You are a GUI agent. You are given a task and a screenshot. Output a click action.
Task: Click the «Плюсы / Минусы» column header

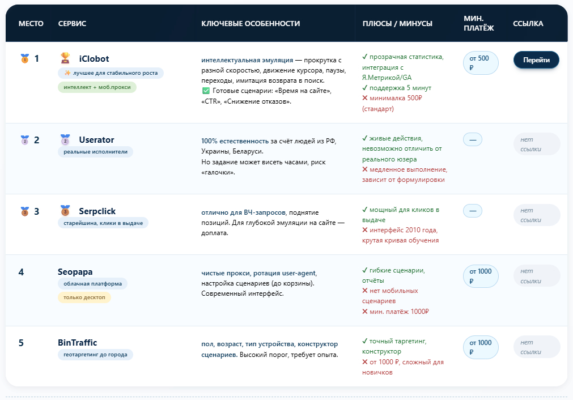click(397, 24)
